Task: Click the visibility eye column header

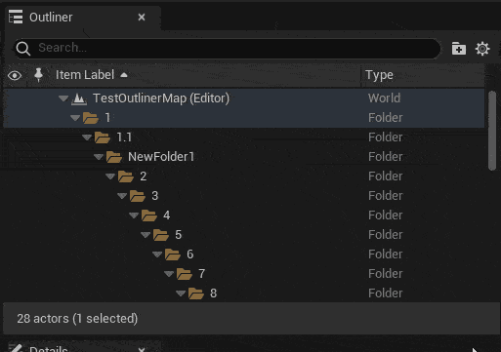Action: click(15, 75)
